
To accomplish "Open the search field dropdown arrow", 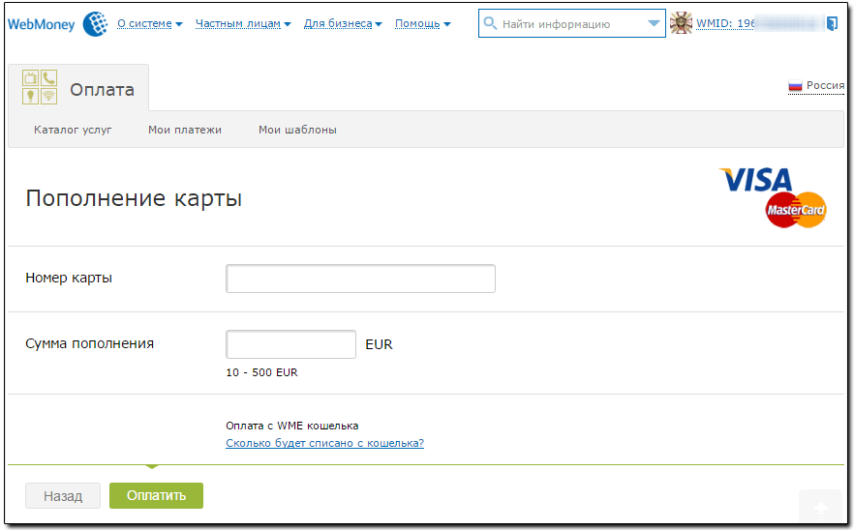I will (x=654, y=23).
